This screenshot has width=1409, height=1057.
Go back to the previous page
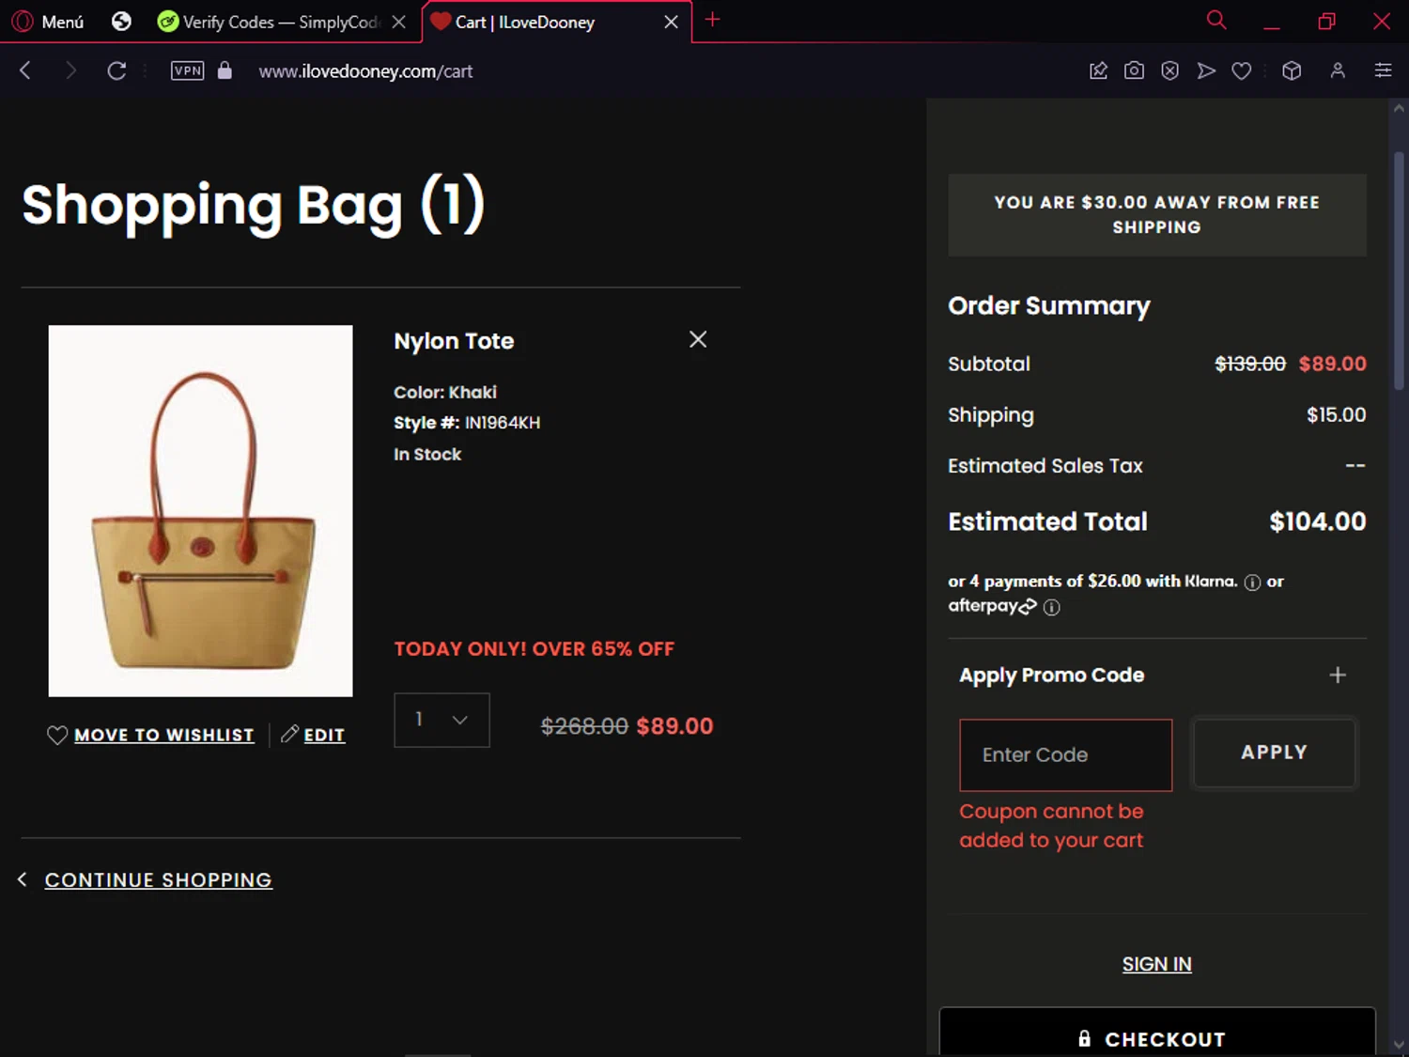click(x=26, y=70)
